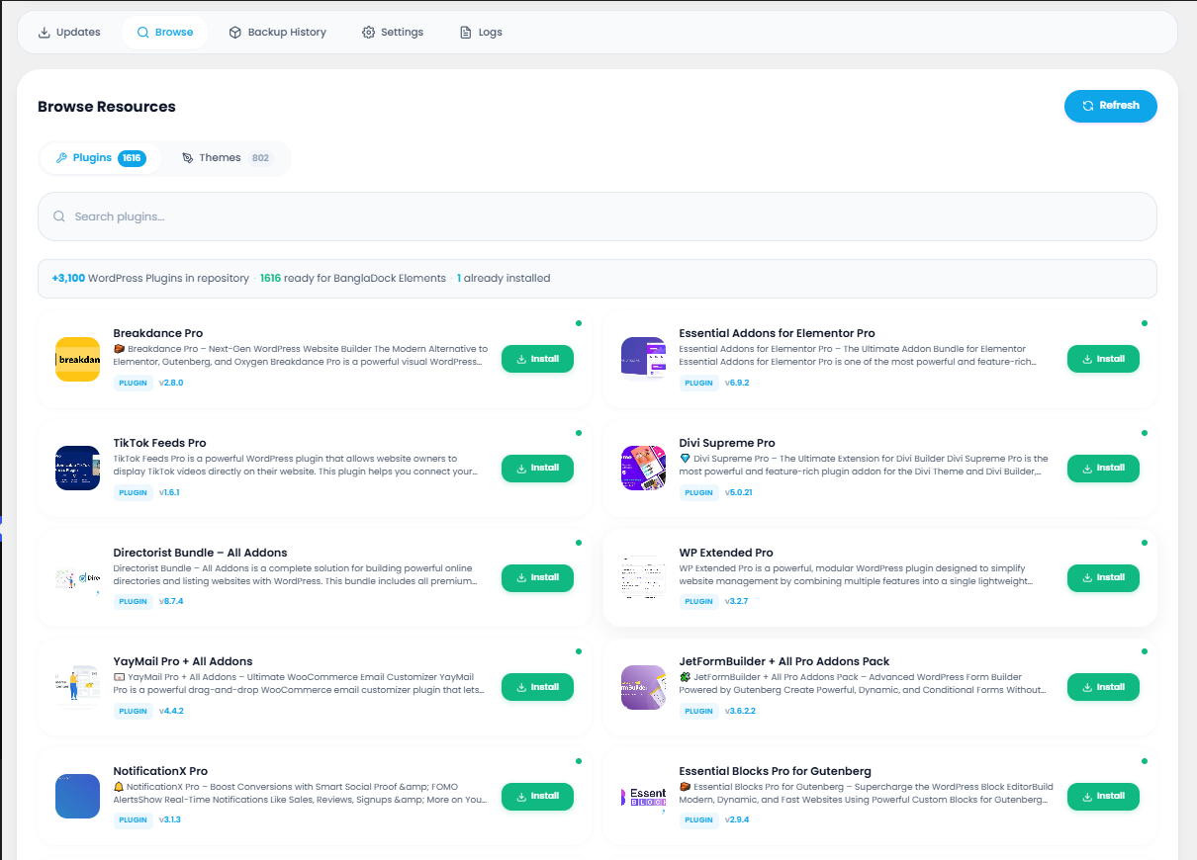Click the Directorist Bundle thumbnail
1197x860 pixels.
click(x=77, y=577)
